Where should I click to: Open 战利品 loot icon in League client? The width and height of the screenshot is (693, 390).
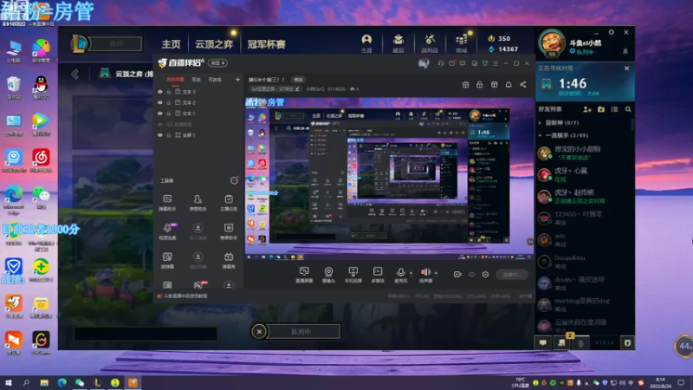tap(429, 43)
